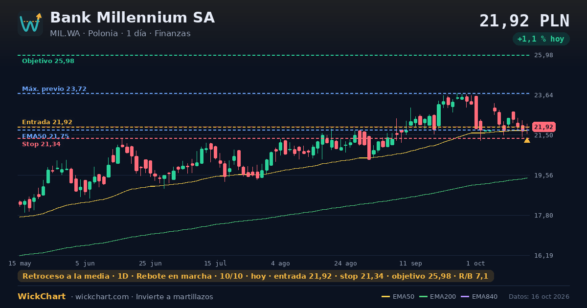Open the wickchart.com link
Screen dimensions: 587x308
[x=102, y=297]
